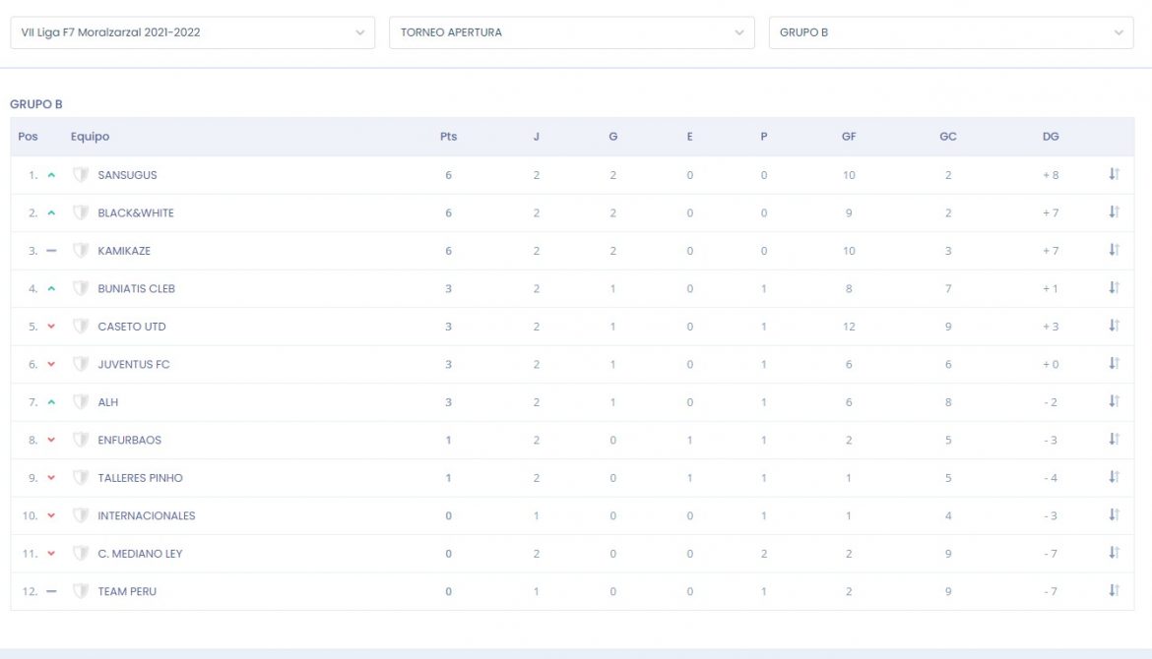
Task: Open the TORNEO APERTURA dropdown
Action: tap(572, 32)
